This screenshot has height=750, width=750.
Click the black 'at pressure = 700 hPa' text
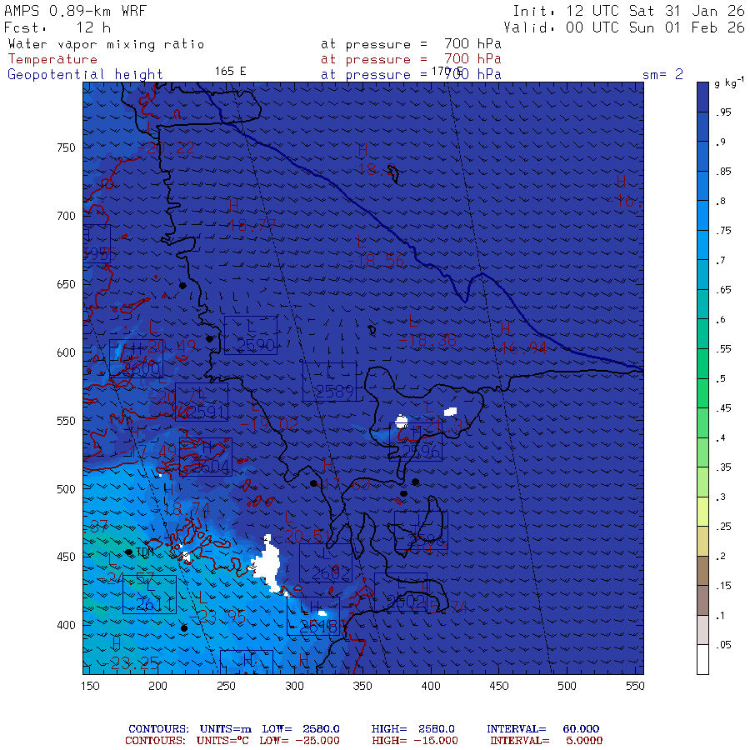(411, 44)
